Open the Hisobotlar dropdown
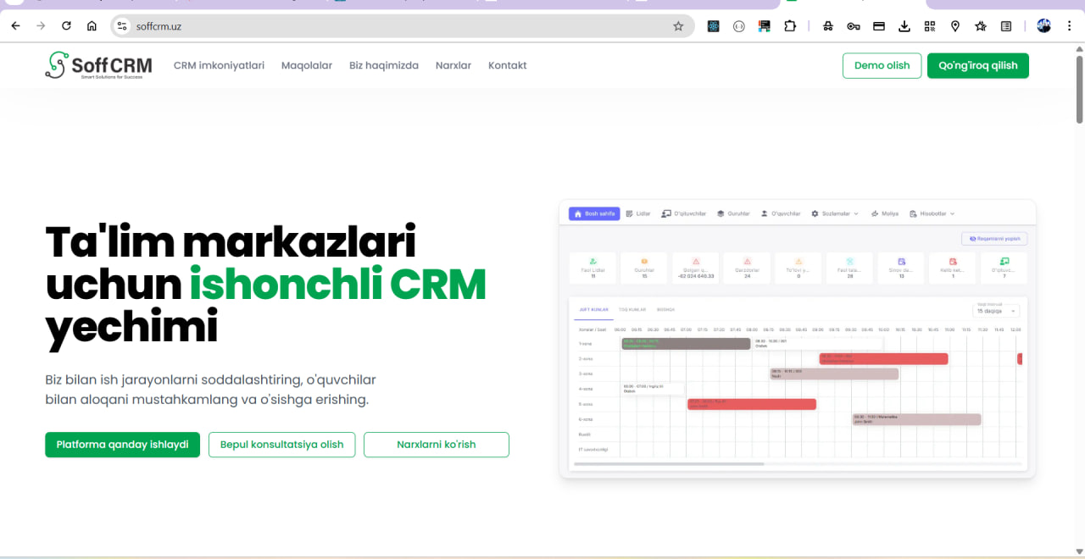The height and width of the screenshot is (559, 1085). [x=931, y=214]
